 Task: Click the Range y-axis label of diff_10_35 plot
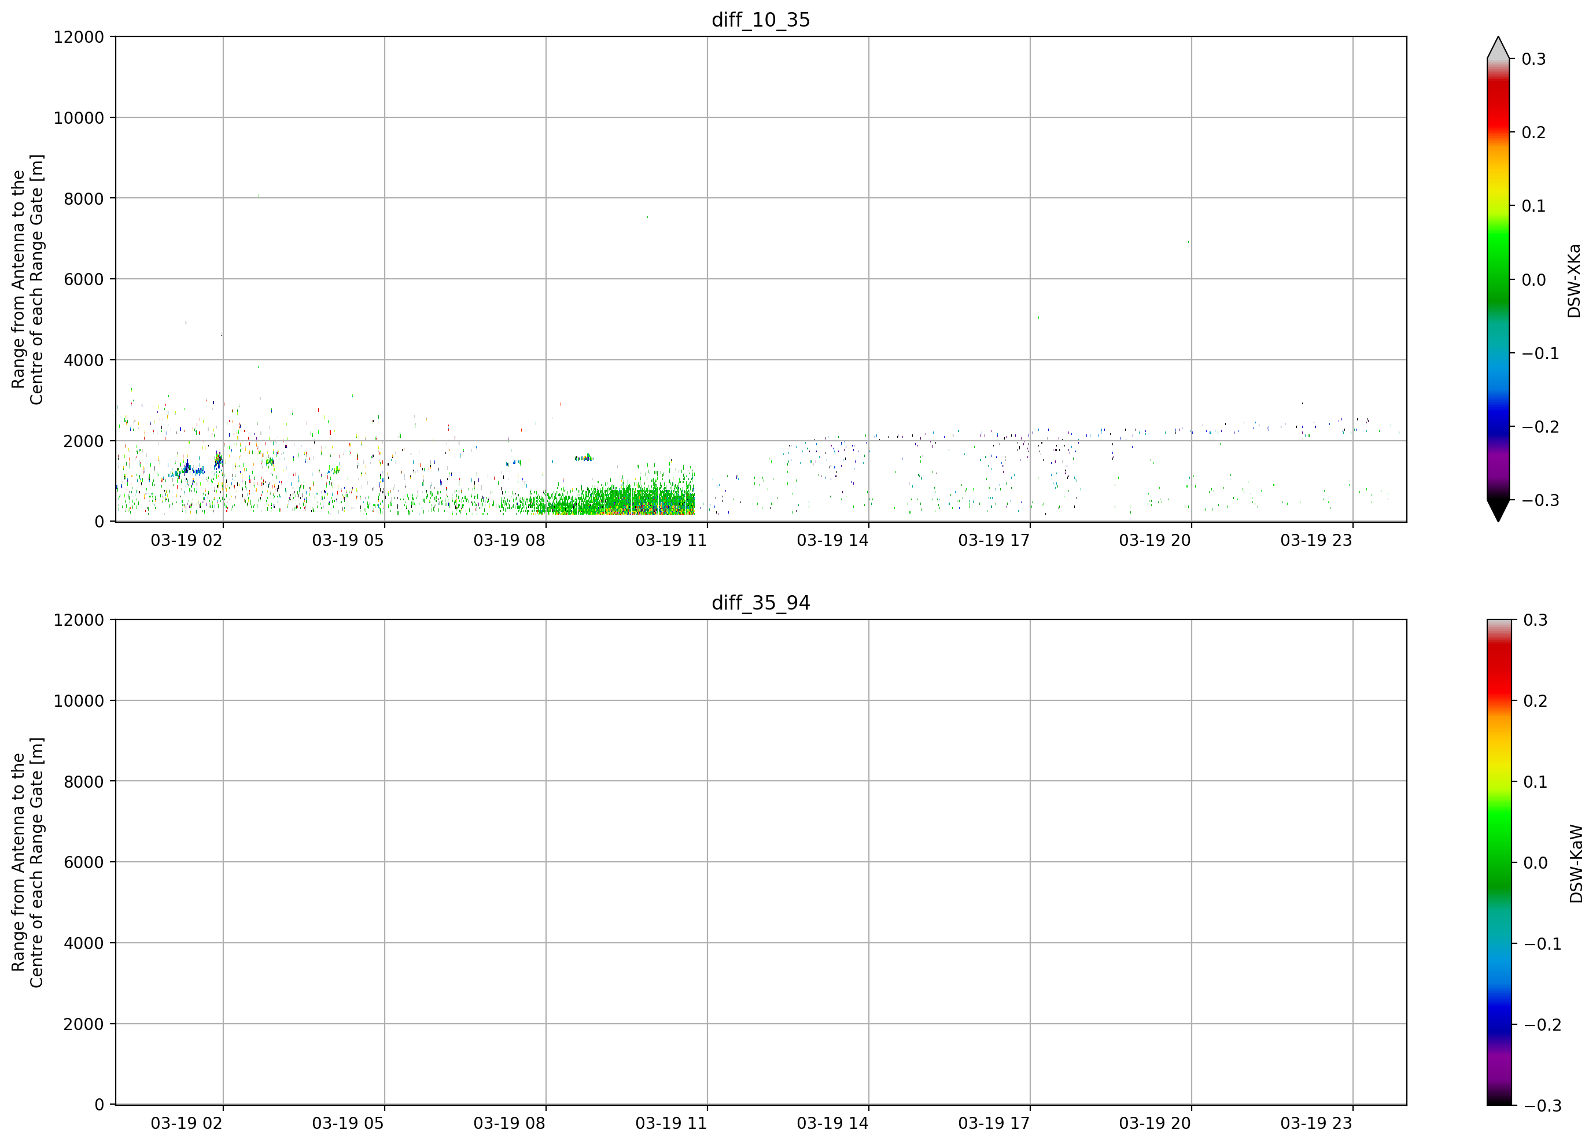coord(27,279)
